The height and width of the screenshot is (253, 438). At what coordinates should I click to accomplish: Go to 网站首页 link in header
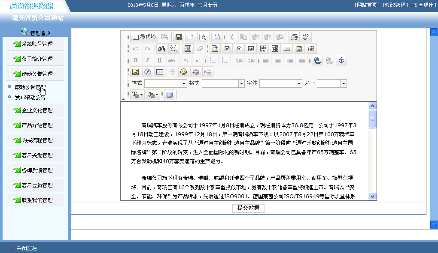(x=367, y=5)
